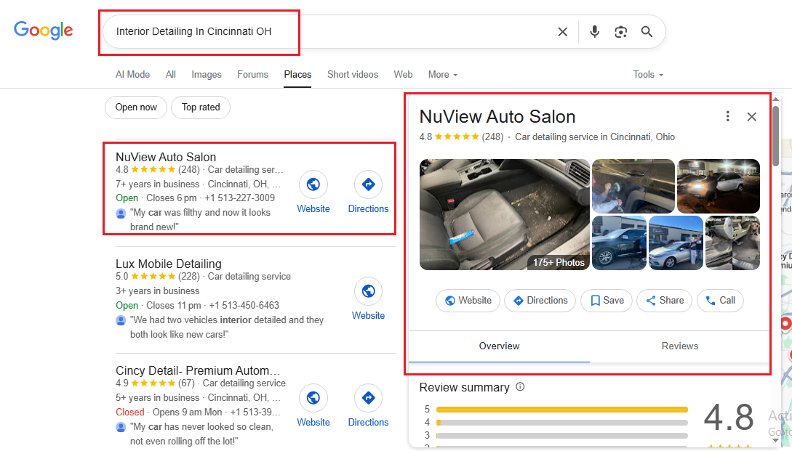792x451 pixels.
Task: Click the magnifier search icon
Action: pyautogui.click(x=647, y=32)
